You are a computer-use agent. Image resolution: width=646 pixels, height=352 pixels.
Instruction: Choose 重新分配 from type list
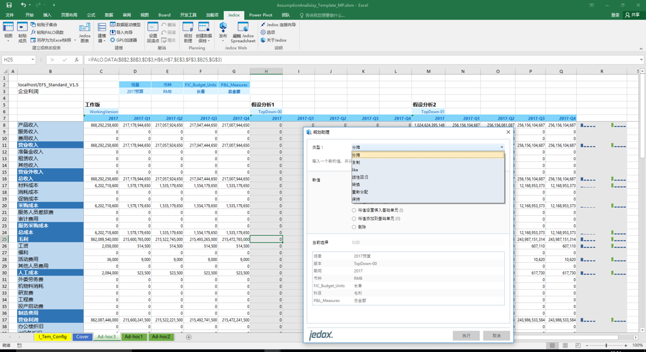(428, 192)
